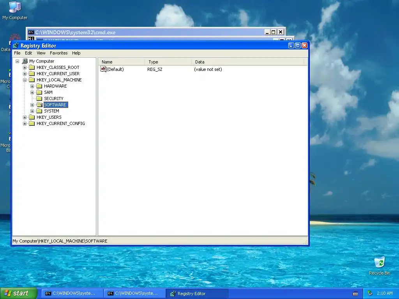The image size is (399, 299).
Task: Open the Start menu
Action: click(19, 294)
